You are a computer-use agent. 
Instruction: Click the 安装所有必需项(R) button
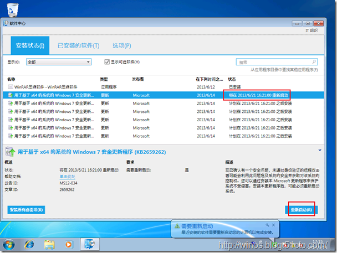click(26, 210)
